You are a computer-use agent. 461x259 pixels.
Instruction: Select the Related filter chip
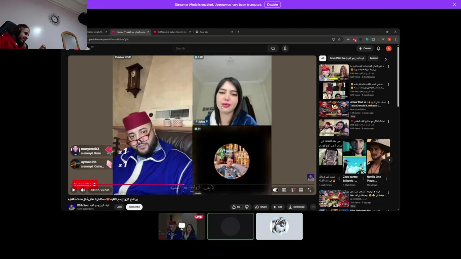[374, 58]
